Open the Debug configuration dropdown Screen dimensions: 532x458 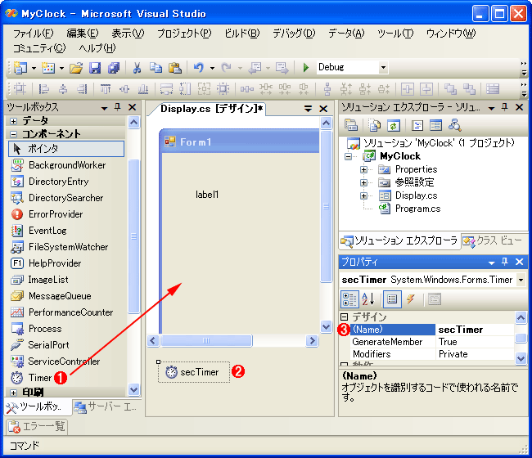(x=383, y=67)
